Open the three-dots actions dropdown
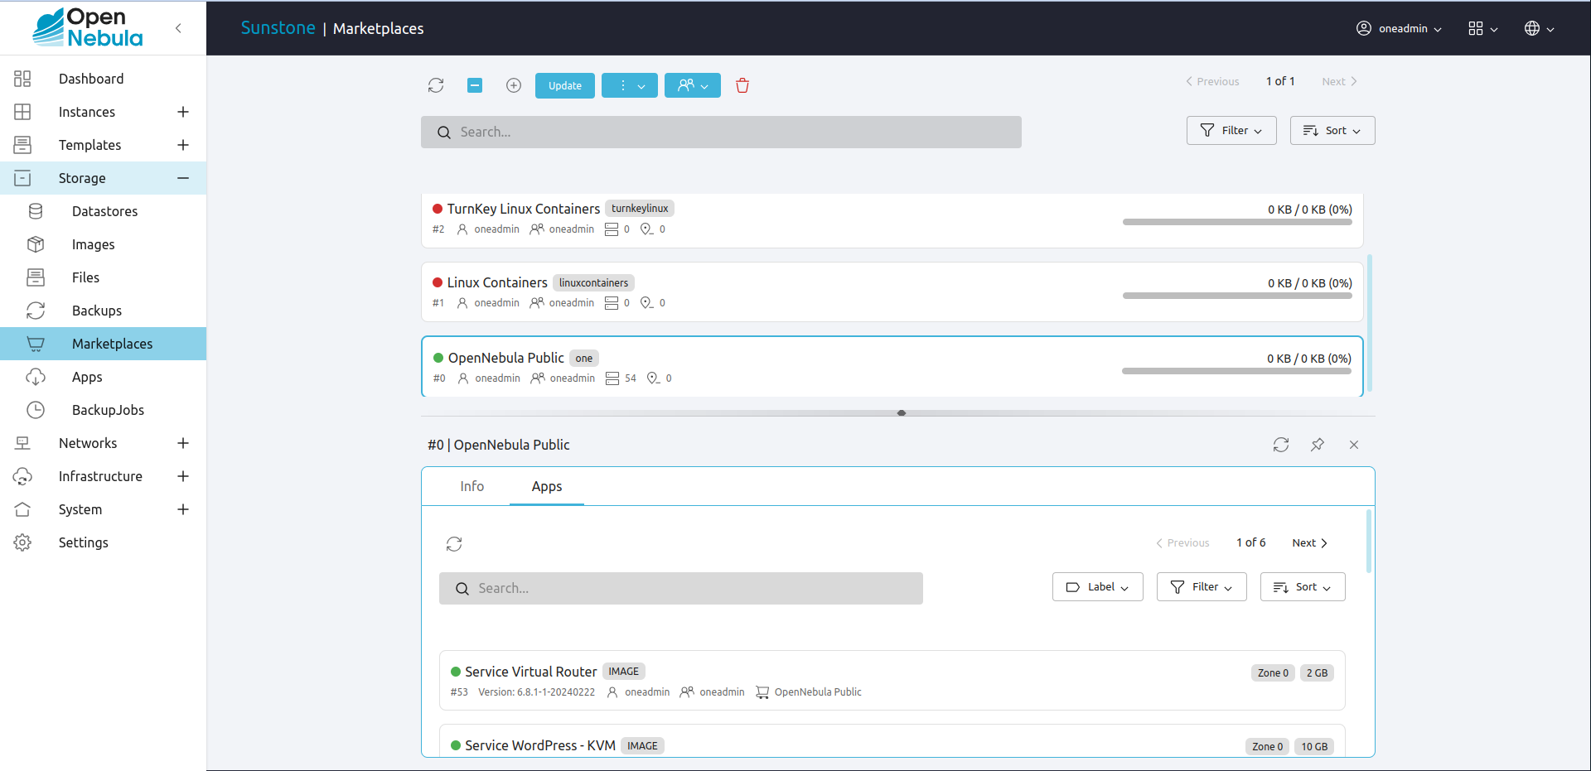Viewport: 1591px width, 771px height. [630, 85]
